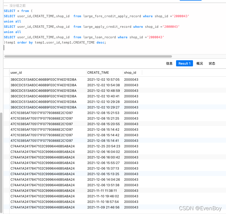Click the SQL editor horizontal scrollbar

(x=88, y=56)
